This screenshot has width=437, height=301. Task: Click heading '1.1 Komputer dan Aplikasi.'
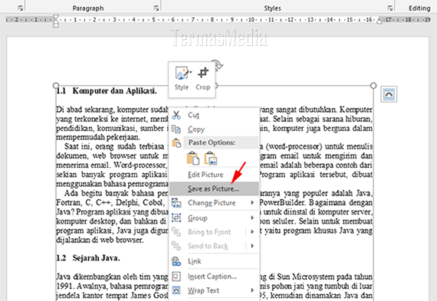click(107, 91)
